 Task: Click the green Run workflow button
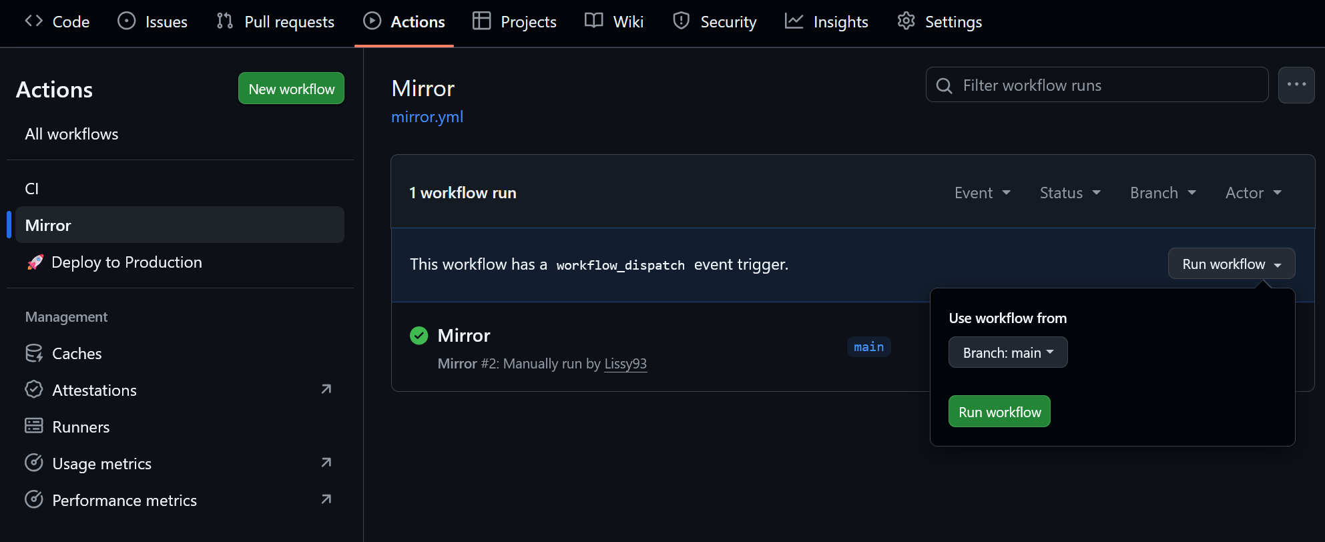[x=999, y=412]
